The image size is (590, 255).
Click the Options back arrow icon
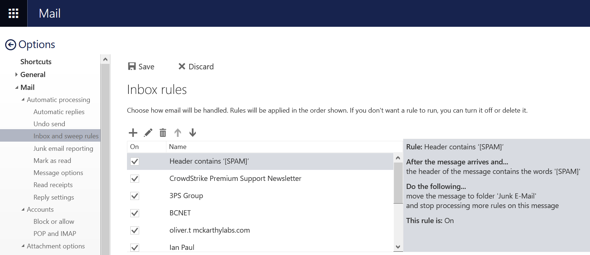[x=11, y=45]
